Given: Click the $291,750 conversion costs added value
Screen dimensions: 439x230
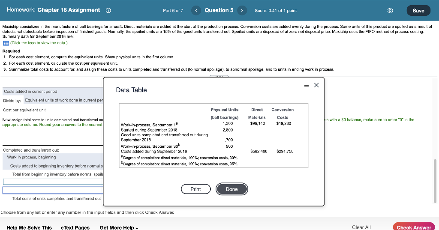Looking at the screenshot, I should [285, 151].
